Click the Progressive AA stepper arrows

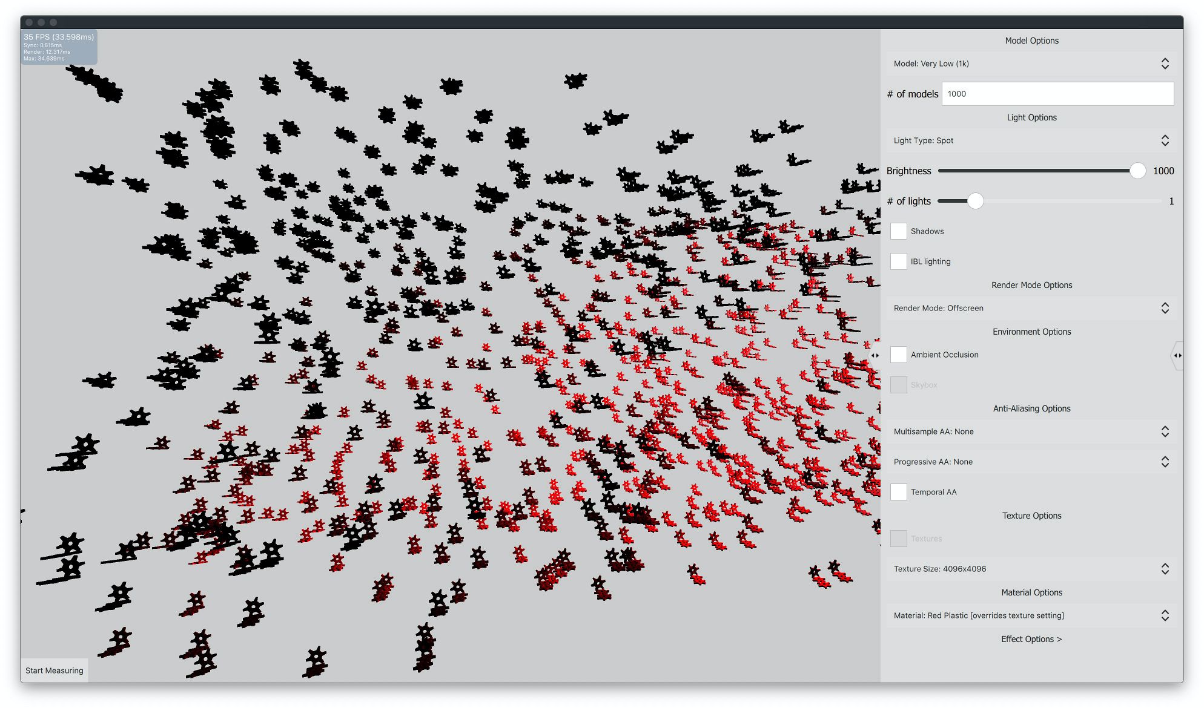1165,462
